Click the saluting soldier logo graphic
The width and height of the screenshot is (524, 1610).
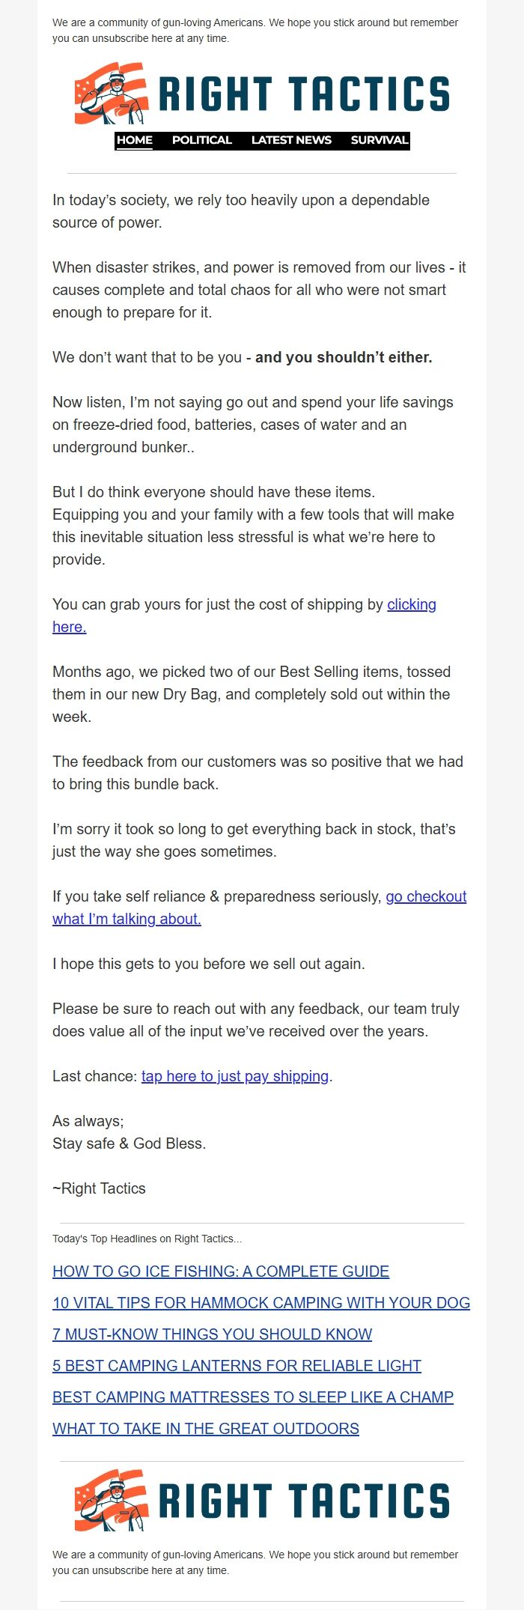[x=116, y=99]
